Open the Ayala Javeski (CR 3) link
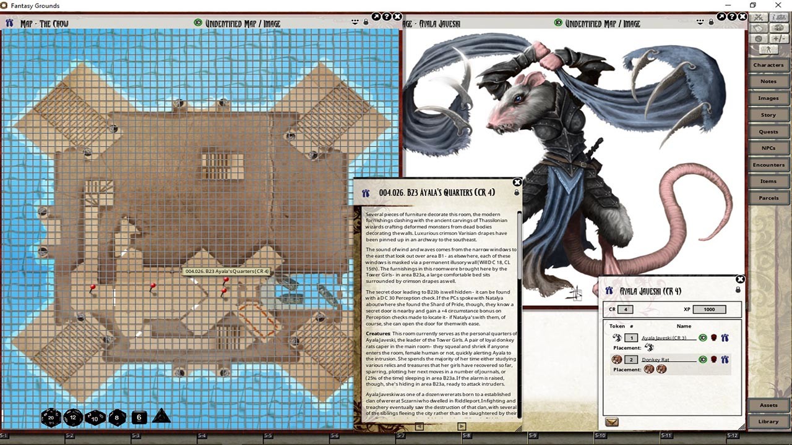The width and height of the screenshot is (792, 445). click(x=664, y=337)
